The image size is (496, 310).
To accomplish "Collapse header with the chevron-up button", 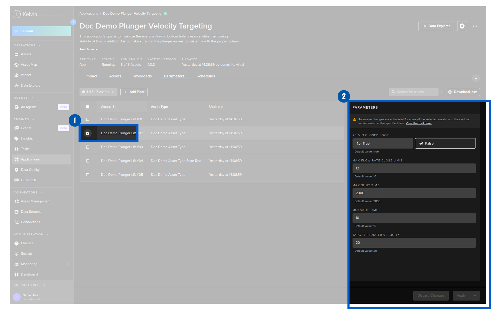I will pyautogui.click(x=476, y=78).
